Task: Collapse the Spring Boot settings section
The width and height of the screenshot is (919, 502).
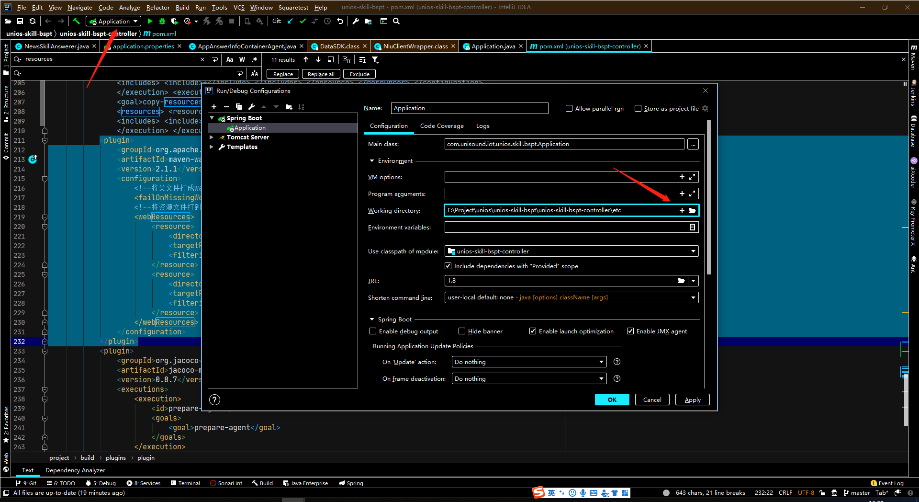Action: tap(372, 319)
